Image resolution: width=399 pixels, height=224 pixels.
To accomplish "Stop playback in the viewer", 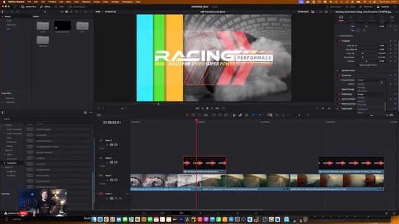I will (208, 108).
